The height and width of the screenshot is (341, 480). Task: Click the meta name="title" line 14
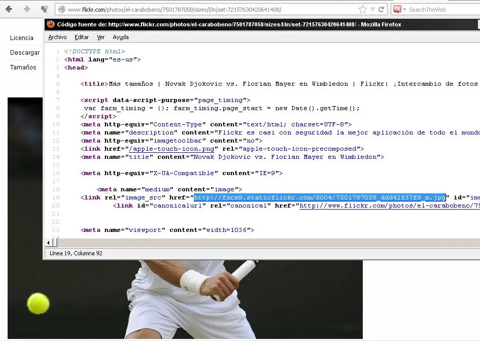click(232, 157)
